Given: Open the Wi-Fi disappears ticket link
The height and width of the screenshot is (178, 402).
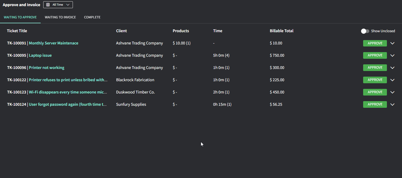Looking at the screenshot, I should (x=68, y=92).
